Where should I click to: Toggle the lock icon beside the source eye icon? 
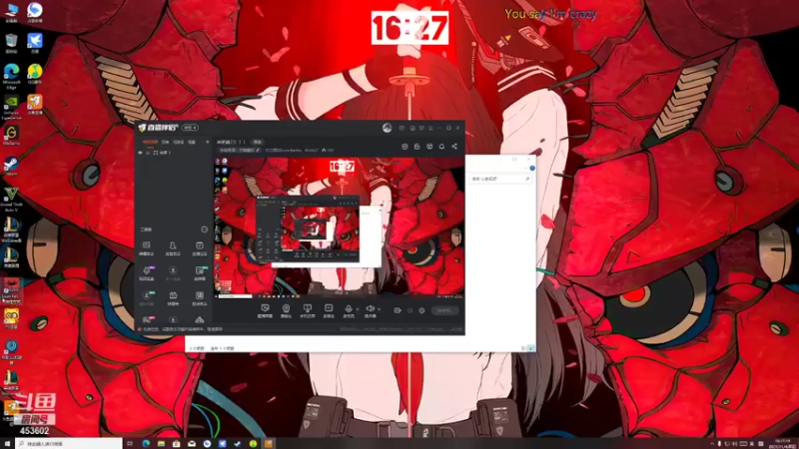[148, 153]
